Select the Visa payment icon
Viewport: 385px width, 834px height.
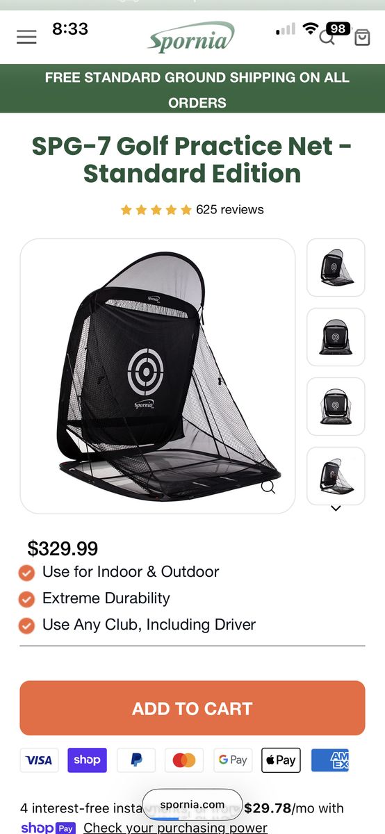pyautogui.click(x=39, y=760)
